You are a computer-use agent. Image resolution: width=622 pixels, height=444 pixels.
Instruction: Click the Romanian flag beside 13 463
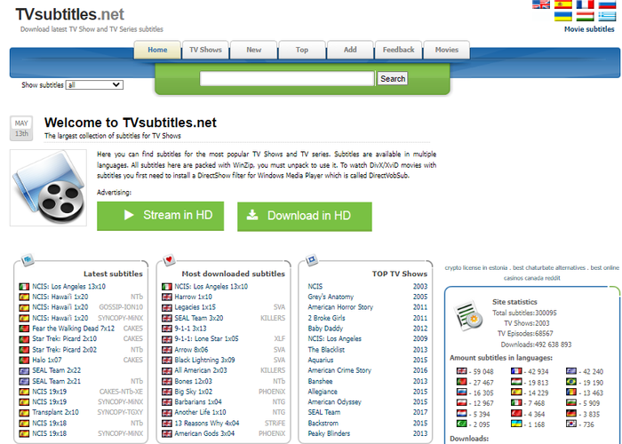(570, 392)
